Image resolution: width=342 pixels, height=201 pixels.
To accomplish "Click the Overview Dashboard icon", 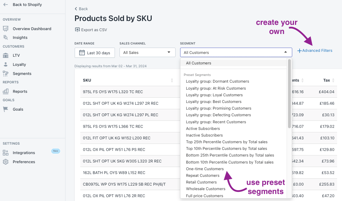I will tap(6, 29).
